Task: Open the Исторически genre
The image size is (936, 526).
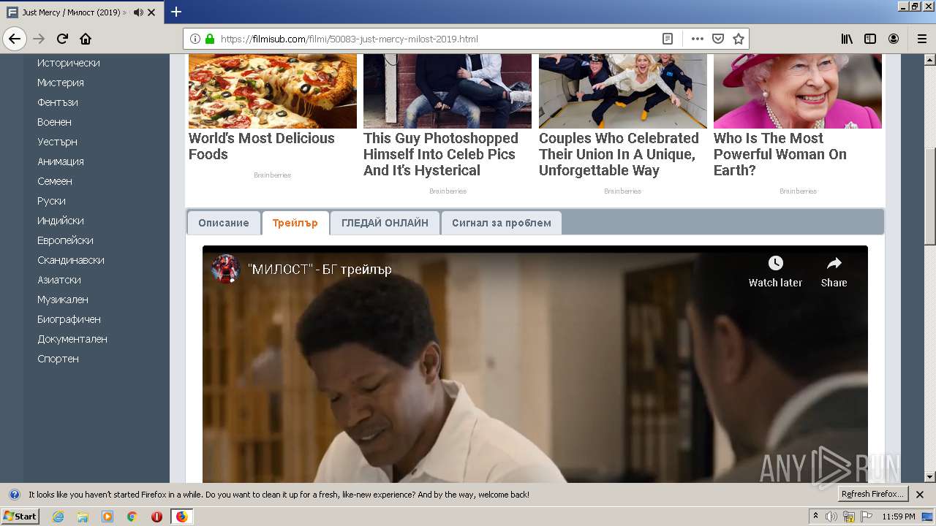Action: click(x=69, y=63)
